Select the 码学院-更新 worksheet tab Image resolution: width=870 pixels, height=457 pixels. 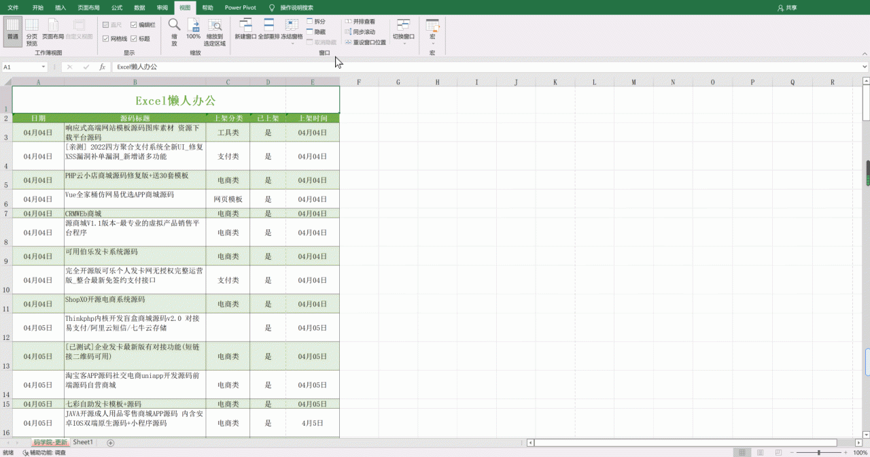point(50,442)
